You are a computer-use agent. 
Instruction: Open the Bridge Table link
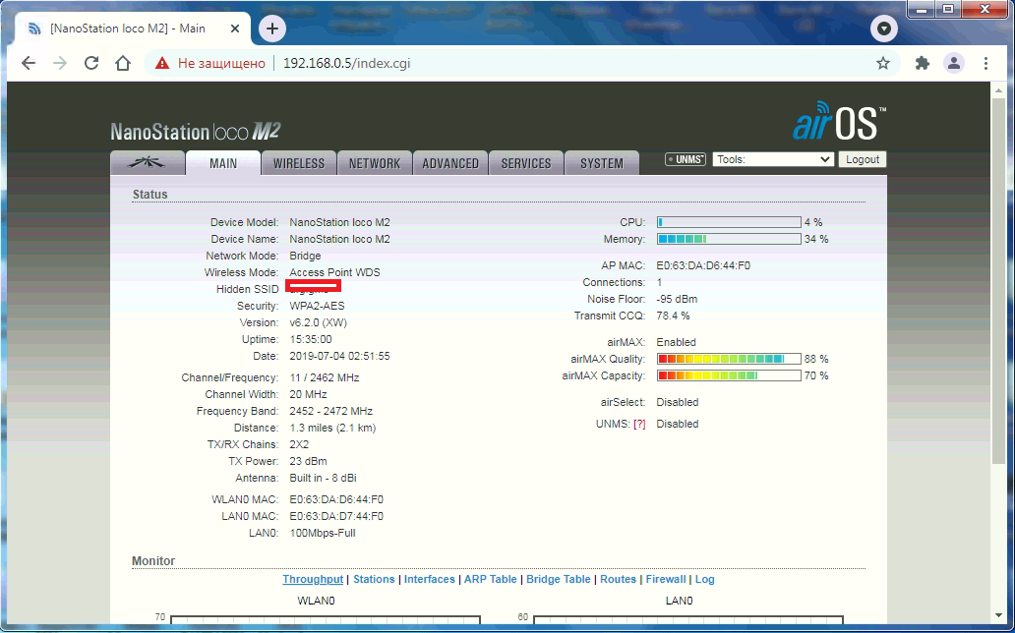558,579
